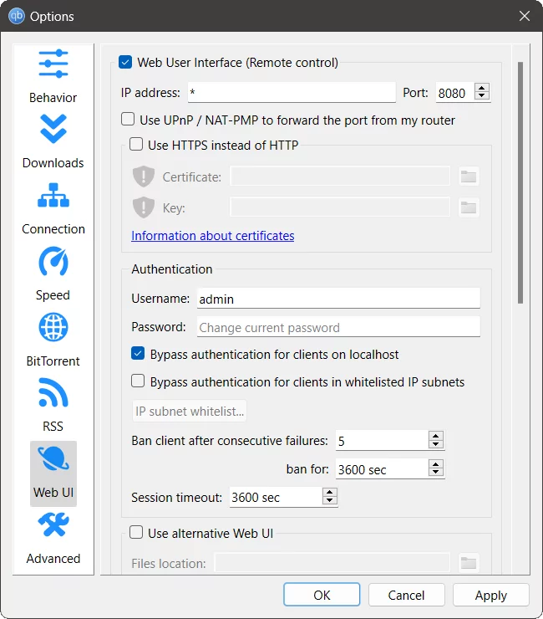The image size is (543, 619).
Task: Click the Certificate path field
Action: tap(340, 176)
